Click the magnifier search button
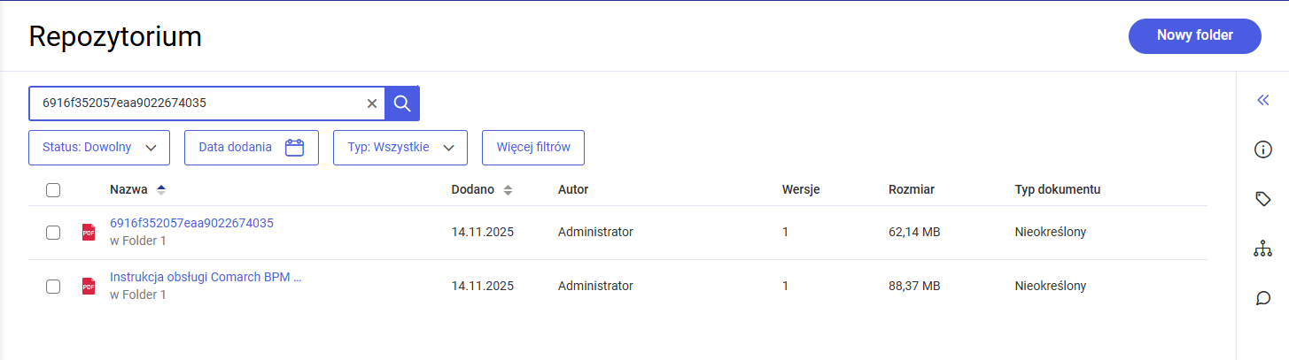The width and height of the screenshot is (1289, 360). [402, 103]
